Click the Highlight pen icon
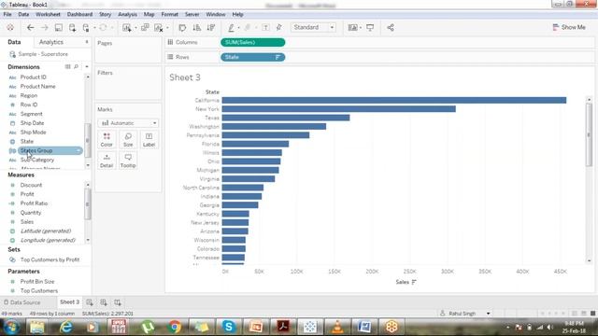Viewport: 598px width, 336px height. tap(231, 27)
